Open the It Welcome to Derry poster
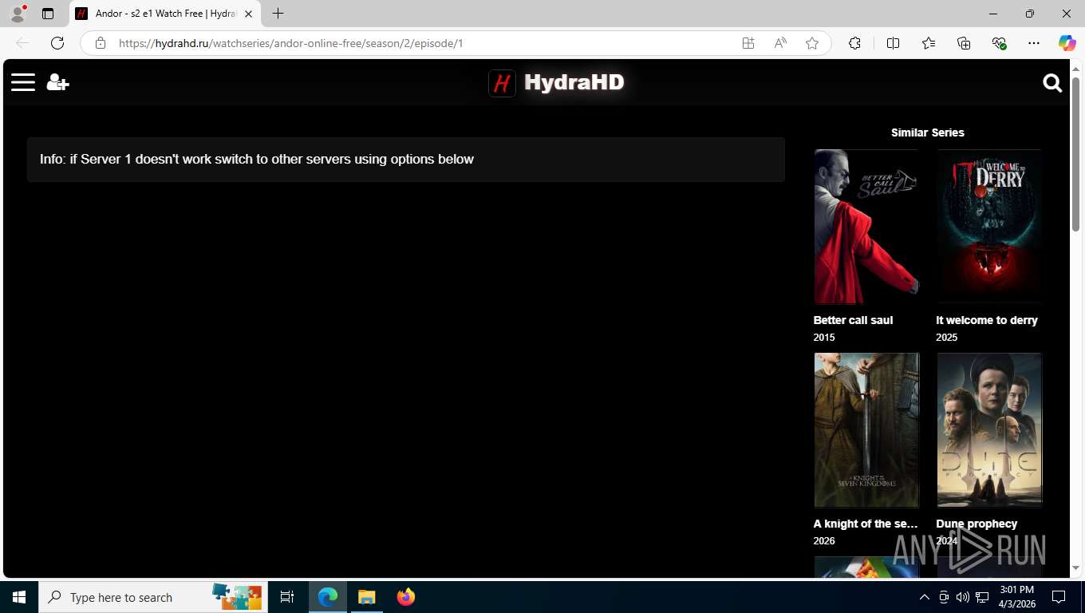This screenshot has width=1085, height=613. [989, 227]
